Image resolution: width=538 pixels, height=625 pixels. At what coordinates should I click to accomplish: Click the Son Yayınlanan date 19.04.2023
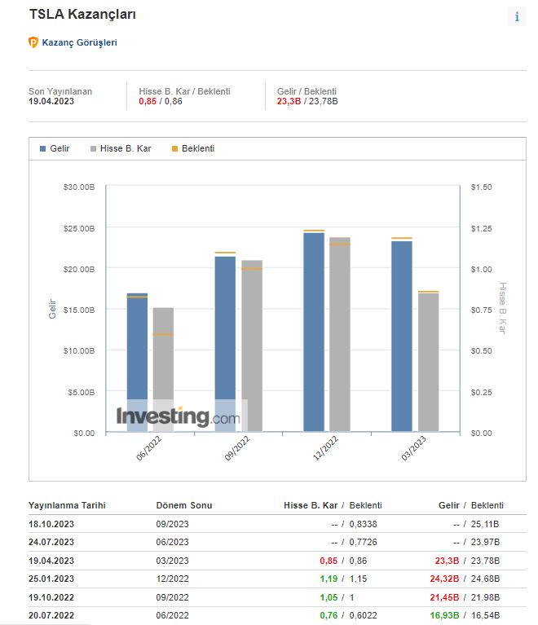coord(51,101)
